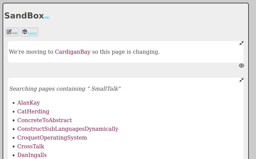Click the We're moving announcement text
256x159 pixels.
84,52
